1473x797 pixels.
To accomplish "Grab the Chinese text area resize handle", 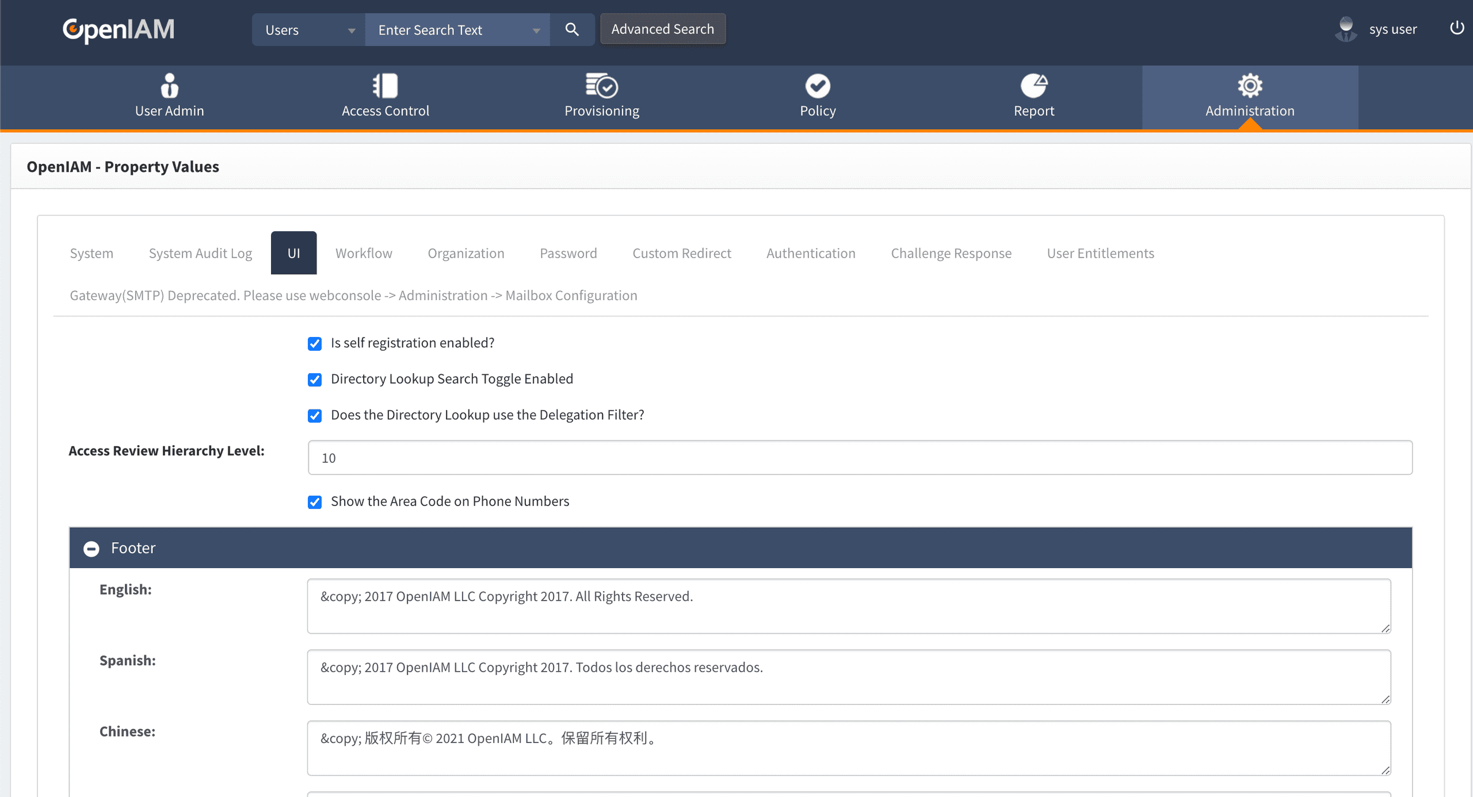I will coord(1386,771).
